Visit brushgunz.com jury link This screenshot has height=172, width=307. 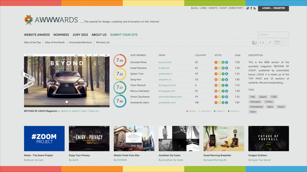click(x=167, y=85)
